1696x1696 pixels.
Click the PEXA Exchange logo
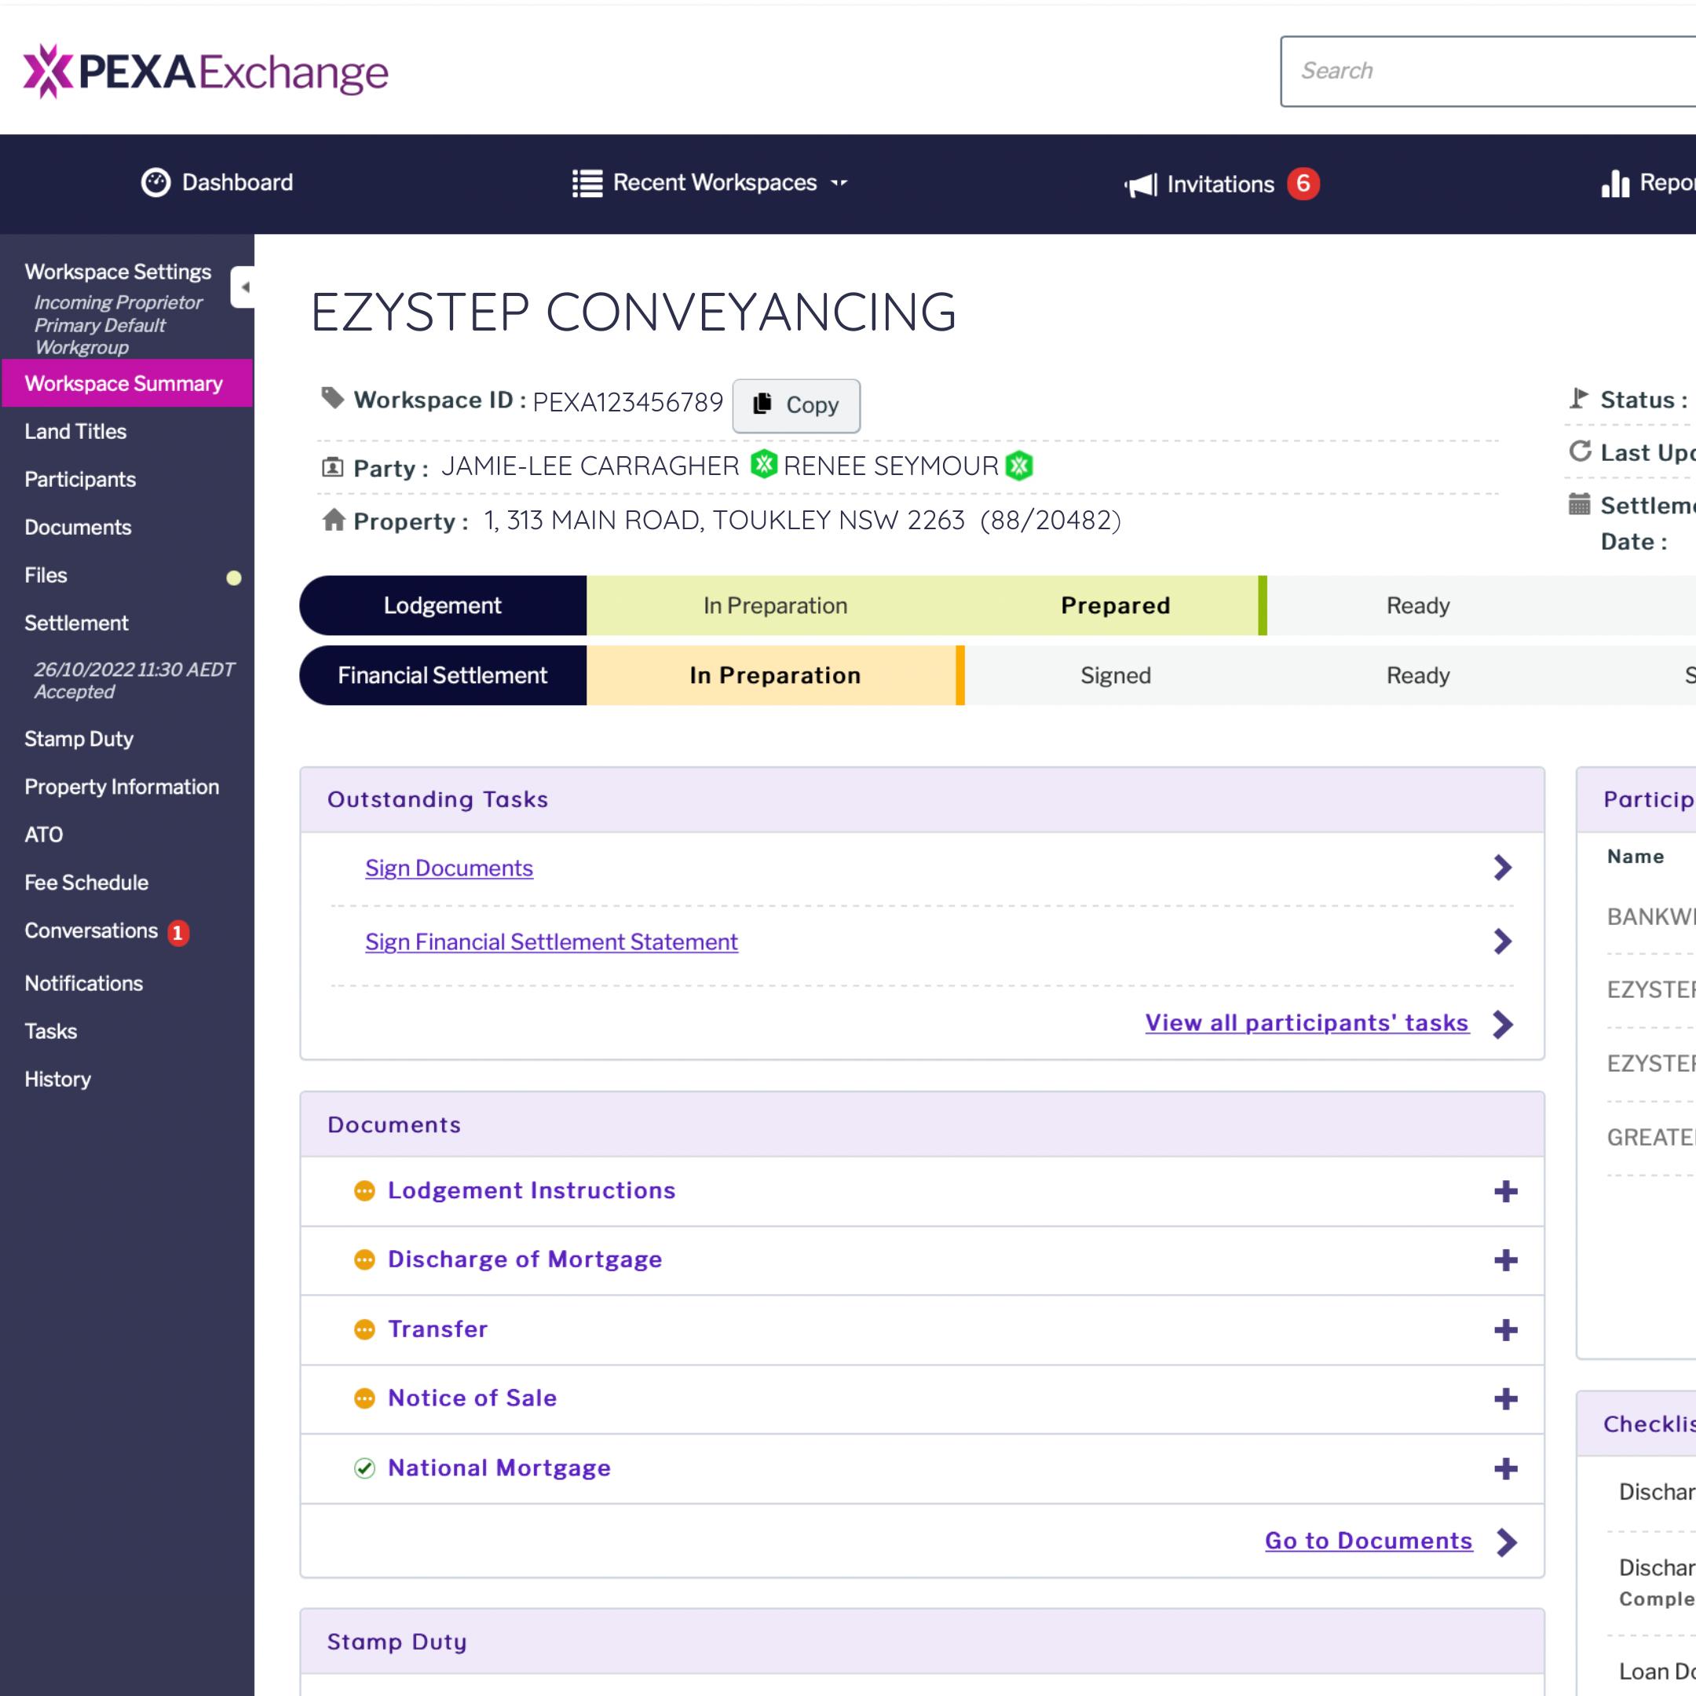pyautogui.click(x=206, y=71)
